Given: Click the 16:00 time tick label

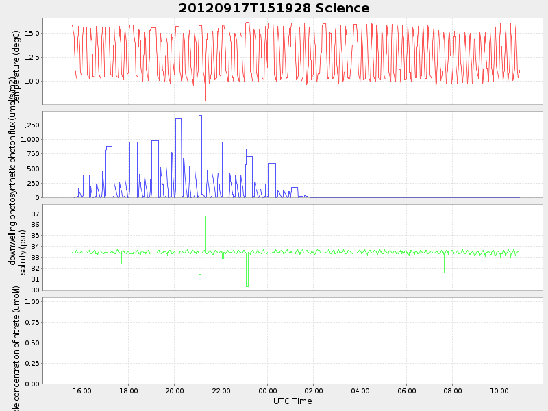Looking at the screenshot, I should click(x=82, y=390).
